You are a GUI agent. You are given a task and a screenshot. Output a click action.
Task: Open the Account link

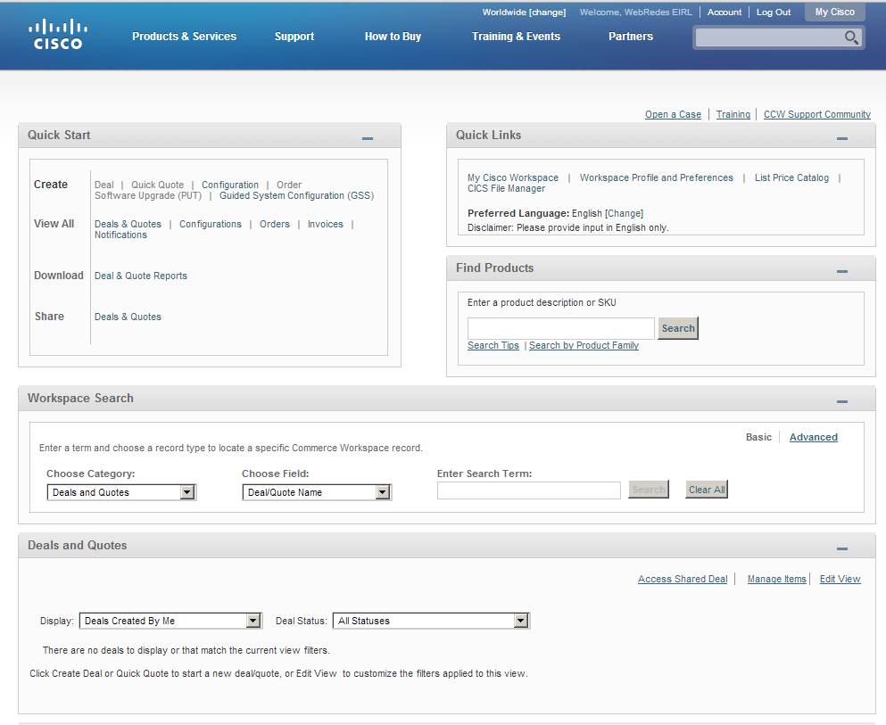725,12
